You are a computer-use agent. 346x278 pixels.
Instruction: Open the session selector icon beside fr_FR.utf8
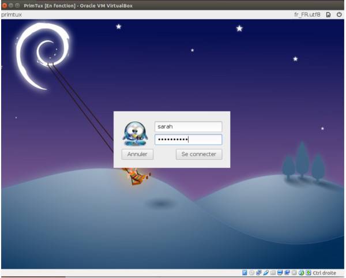coord(328,15)
